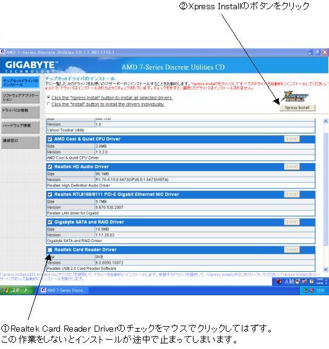Click Install button for Realtek Ethernet NIC Driver
Image resolution: width=329 pixels, height=349 pixels.
tap(292, 195)
